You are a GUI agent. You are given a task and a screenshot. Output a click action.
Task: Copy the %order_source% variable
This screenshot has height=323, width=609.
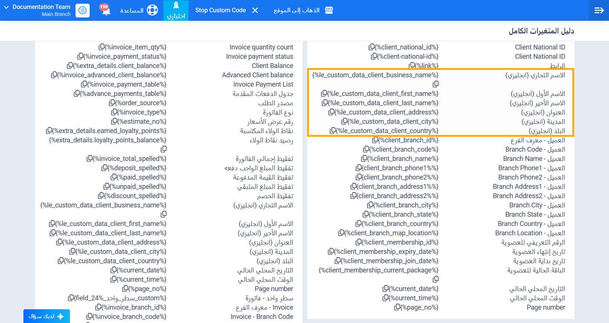112,103
